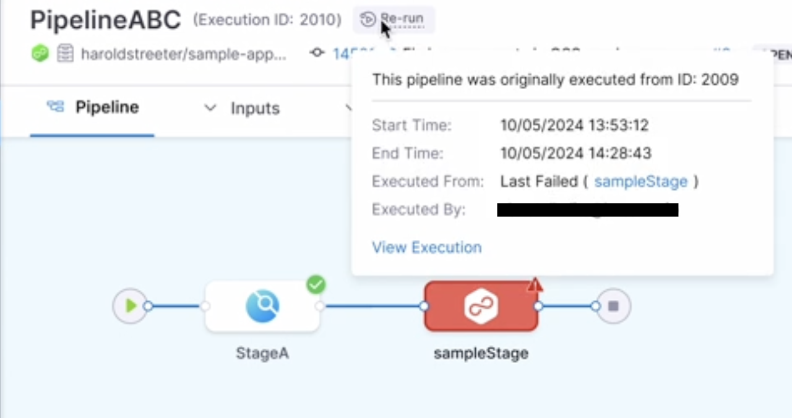Click the green success checkmark on StageA
This screenshot has height=418, width=792.
316,284
